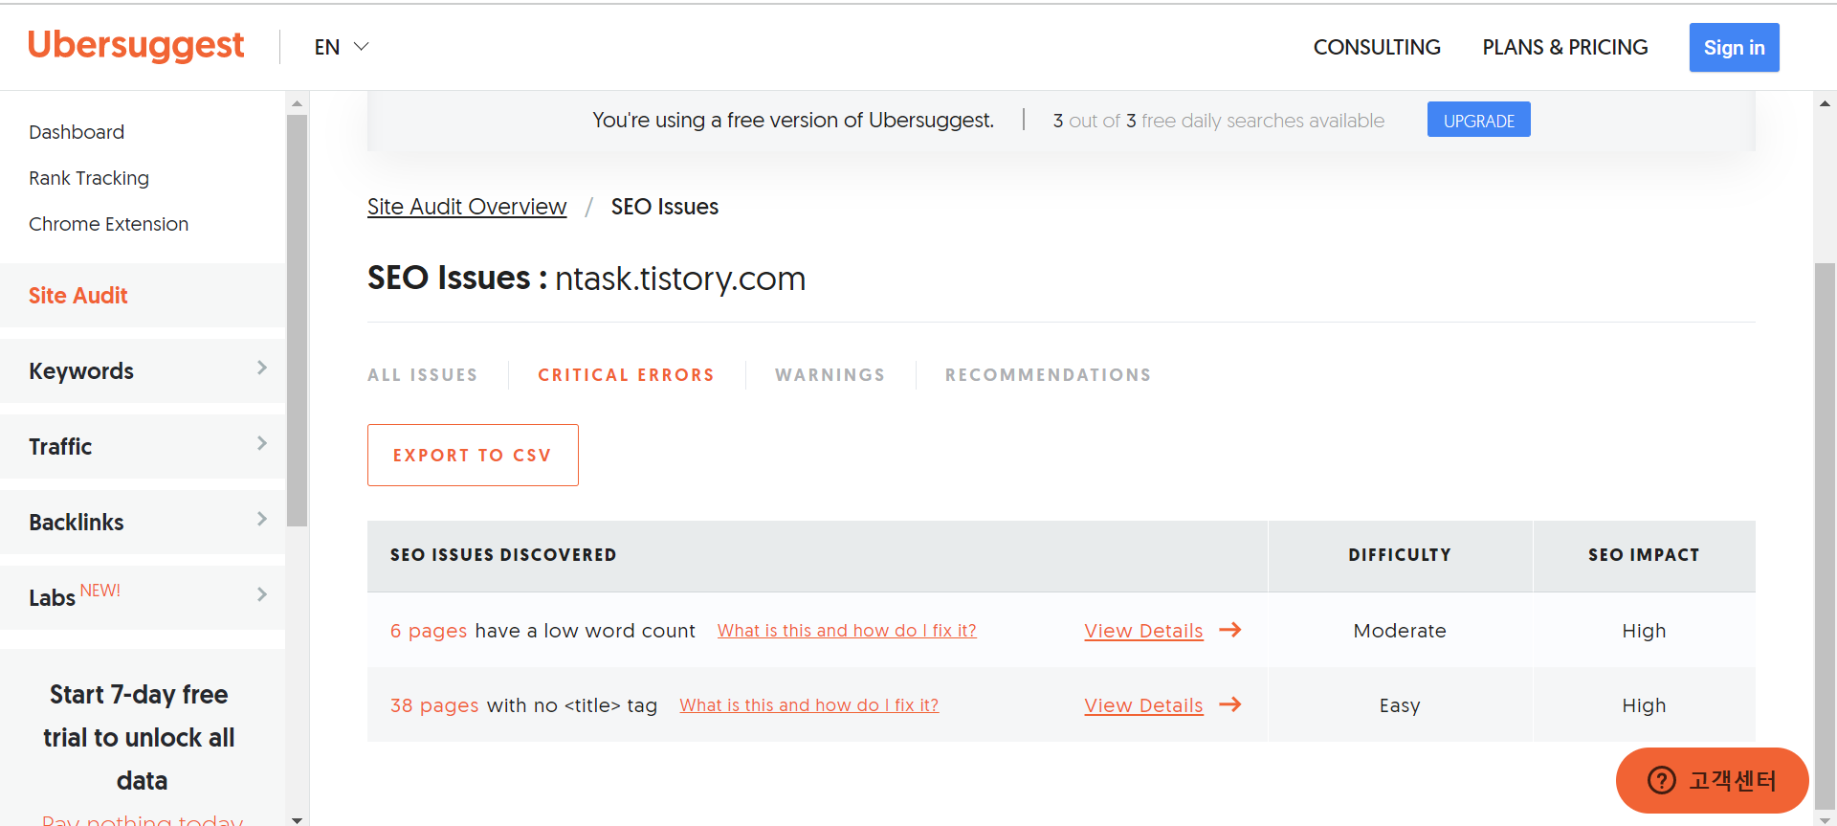Click the SEO Issues breadcrumb text
Screen dimensions: 1837x826
point(665,207)
